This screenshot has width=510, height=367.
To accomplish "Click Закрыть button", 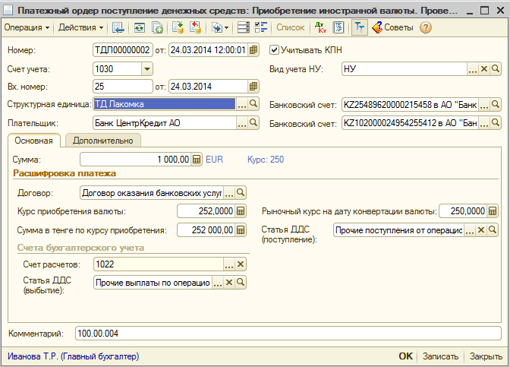I will pos(486,356).
